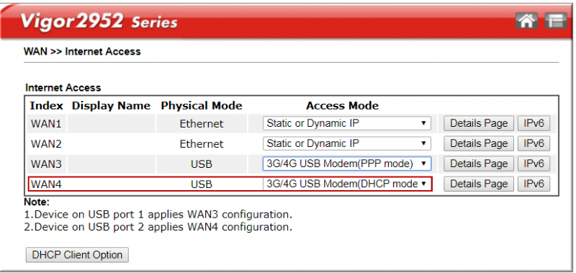Open WAN3 3G/4G USB Modem PPP dropdown
Image resolution: width=576 pixels, height=273 pixels.
pyautogui.click(x=347, y=164)
